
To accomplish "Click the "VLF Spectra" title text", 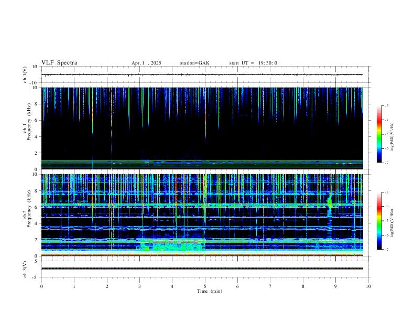I will (59, 63).
